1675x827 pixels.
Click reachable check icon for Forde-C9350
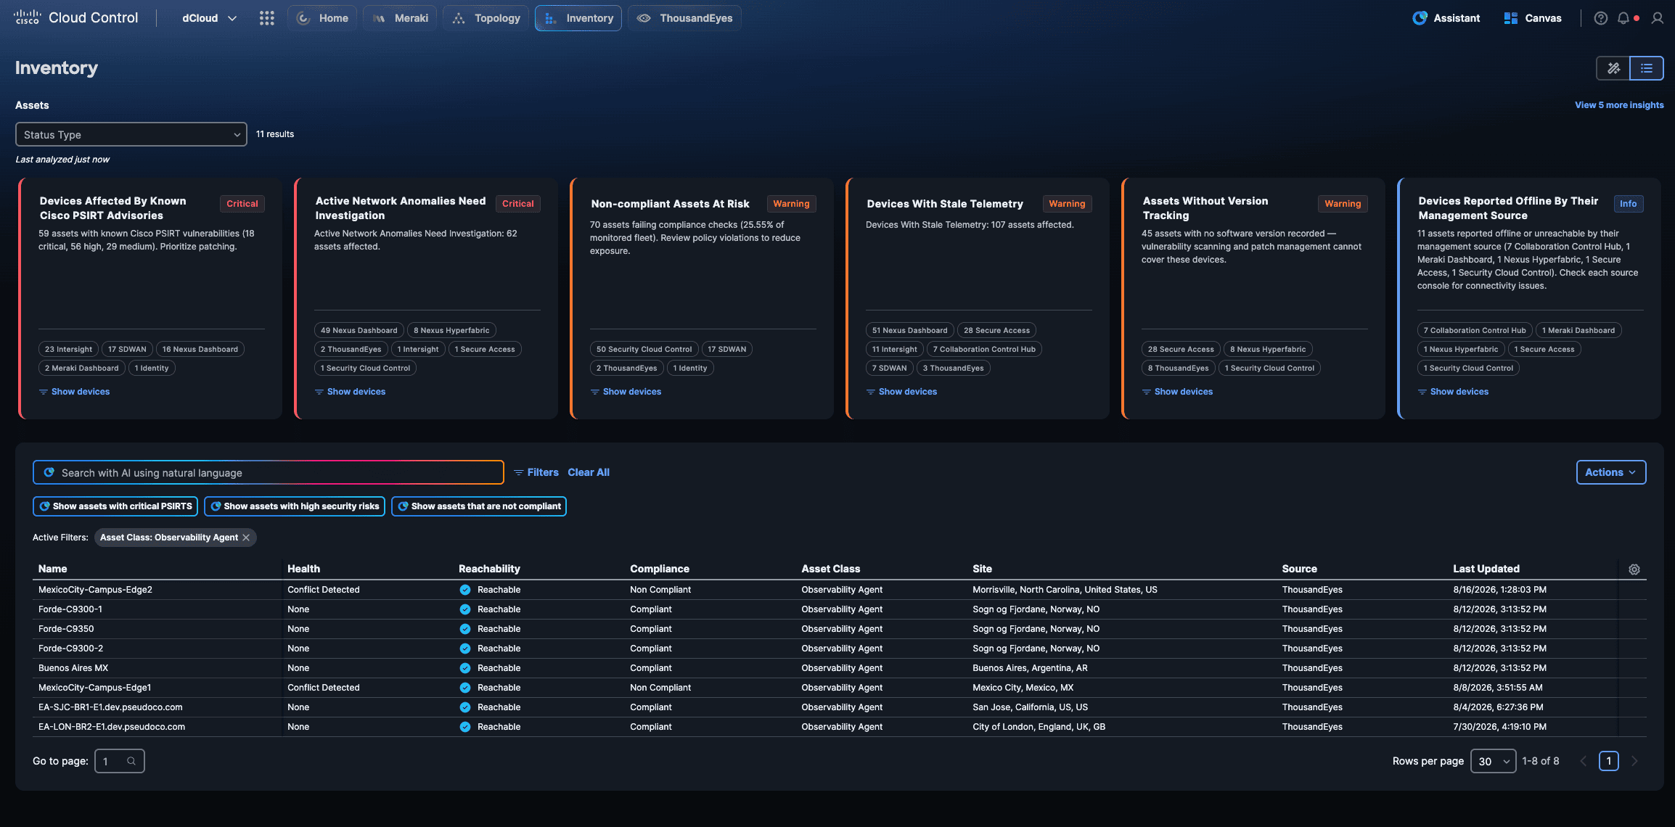[x=465, y=629]
